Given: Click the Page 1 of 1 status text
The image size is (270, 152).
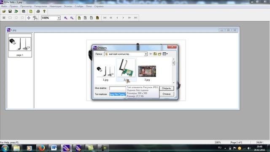Looking at the screenshot, I should pos(236,142).
